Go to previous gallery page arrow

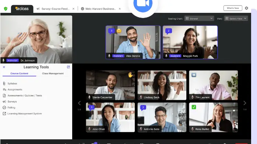click(x=79, y=103)
